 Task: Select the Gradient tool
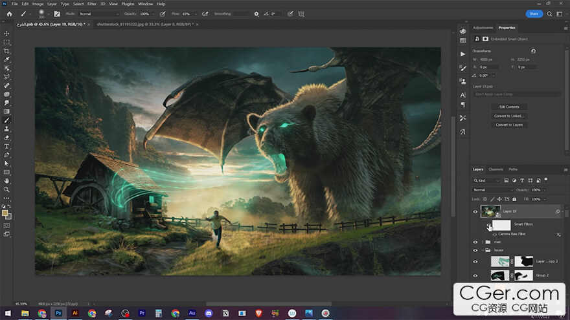(x=6, y=111)
